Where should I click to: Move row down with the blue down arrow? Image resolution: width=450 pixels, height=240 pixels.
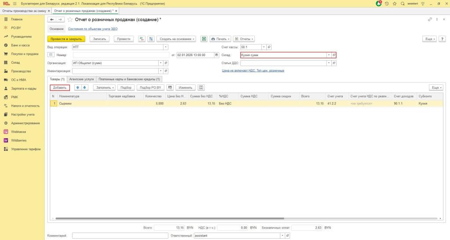(85, 87)
